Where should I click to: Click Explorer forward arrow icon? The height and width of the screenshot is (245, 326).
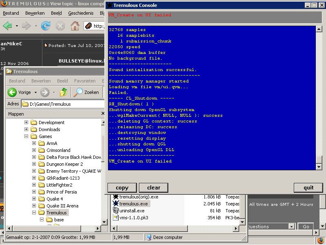click(x=45, y=92)
